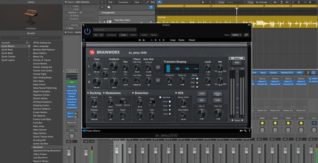The height and width of the screenshot is (163, 318).
Task: Open the Manual preset dropdown
Action: 115,29
